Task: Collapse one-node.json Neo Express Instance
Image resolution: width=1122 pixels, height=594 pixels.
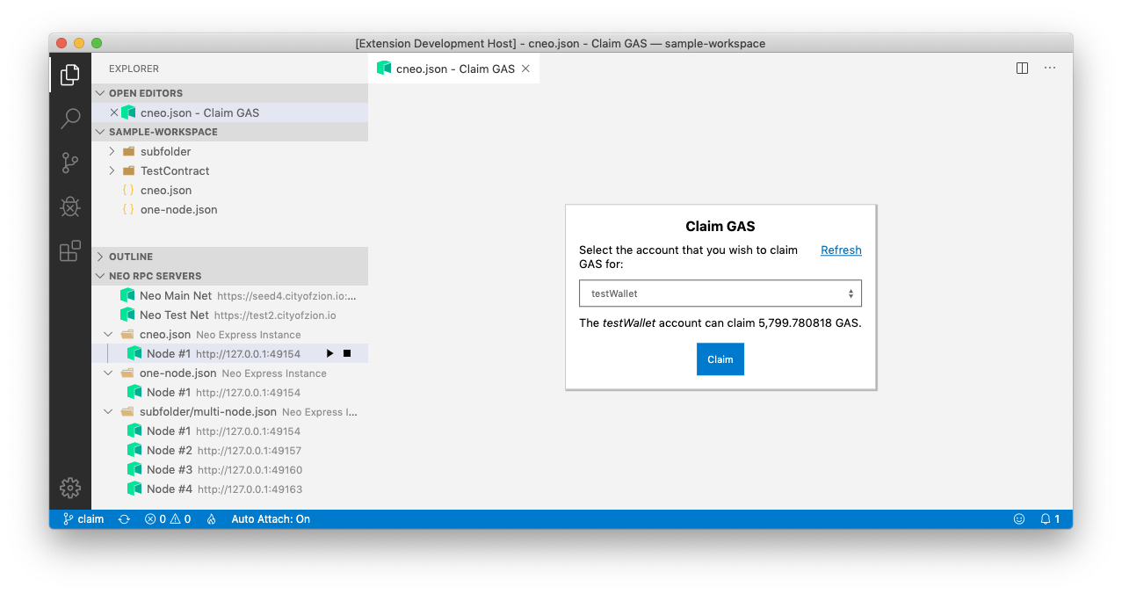Action: pyautogui.click(x=108, y=373)
